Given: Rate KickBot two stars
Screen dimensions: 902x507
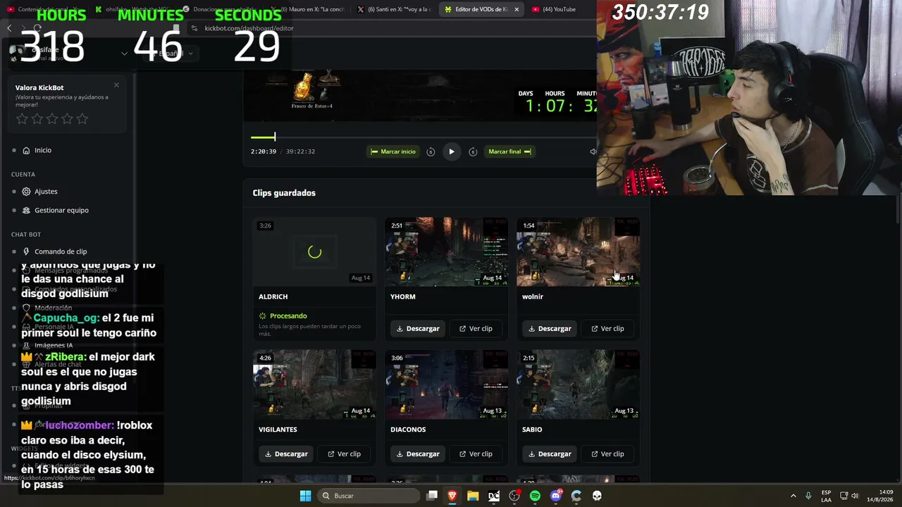Looking at the screenshot, I should [37, 119].
